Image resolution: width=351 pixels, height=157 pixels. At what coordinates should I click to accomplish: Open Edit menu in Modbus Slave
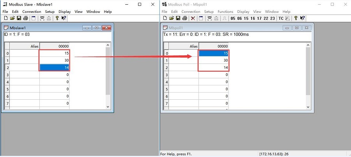tap(15, 12)
